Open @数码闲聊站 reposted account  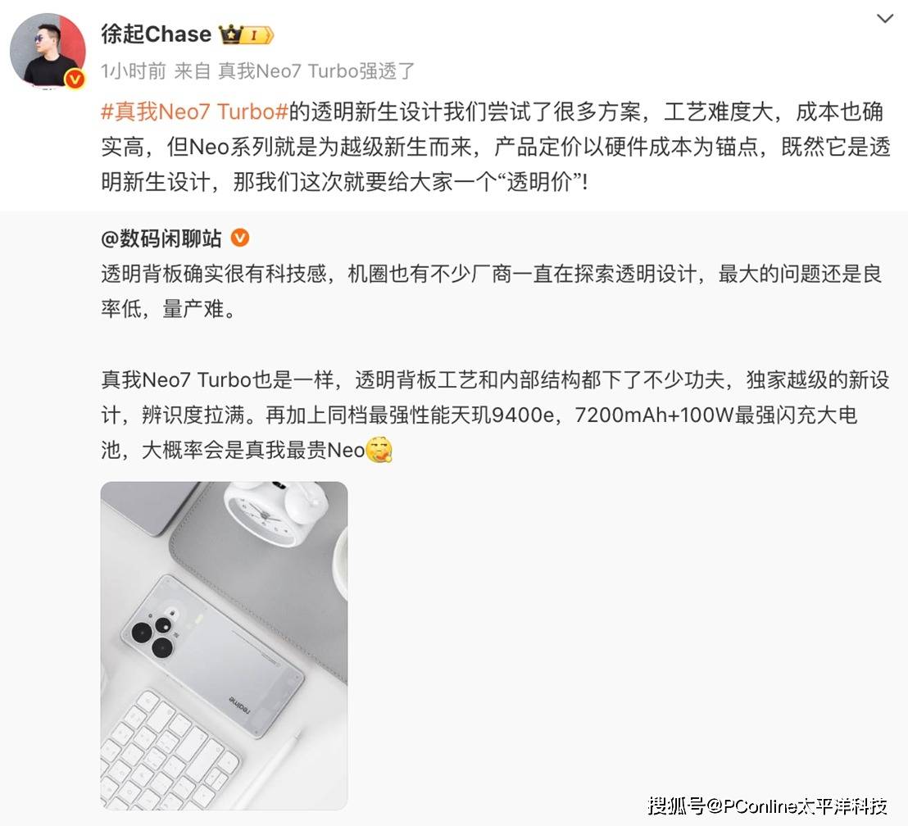[x=161, y=238]
